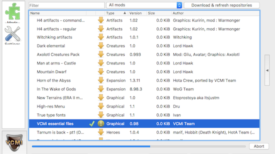The width and height of the screenshot is (275, 154).
Task: Click version 8.98.3 of In The Wake of Gods
Action: click(136, 89)
